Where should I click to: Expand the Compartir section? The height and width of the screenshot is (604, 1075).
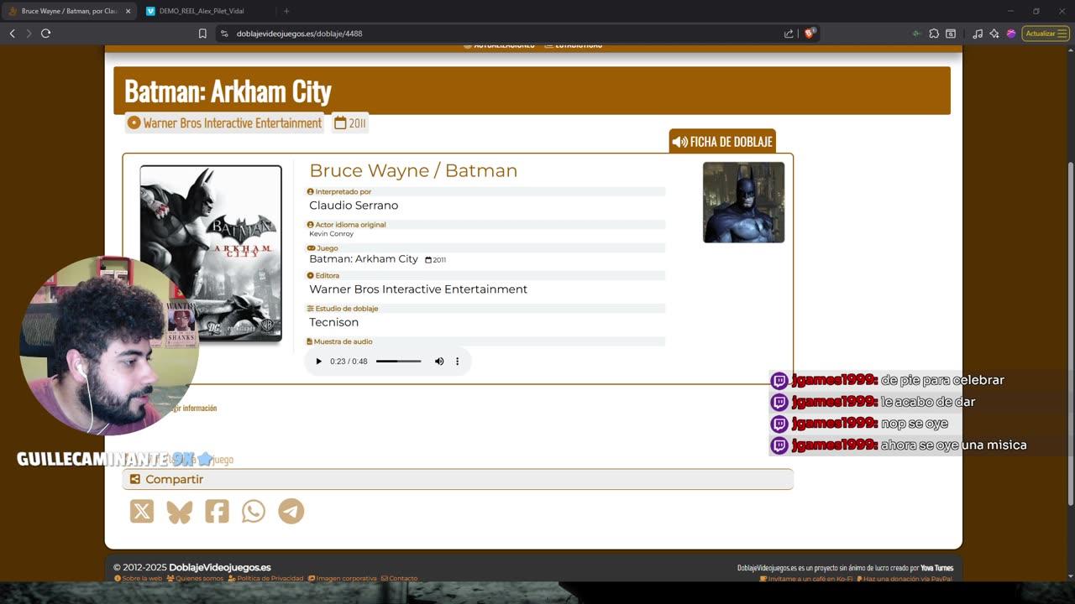click(458, 479)
